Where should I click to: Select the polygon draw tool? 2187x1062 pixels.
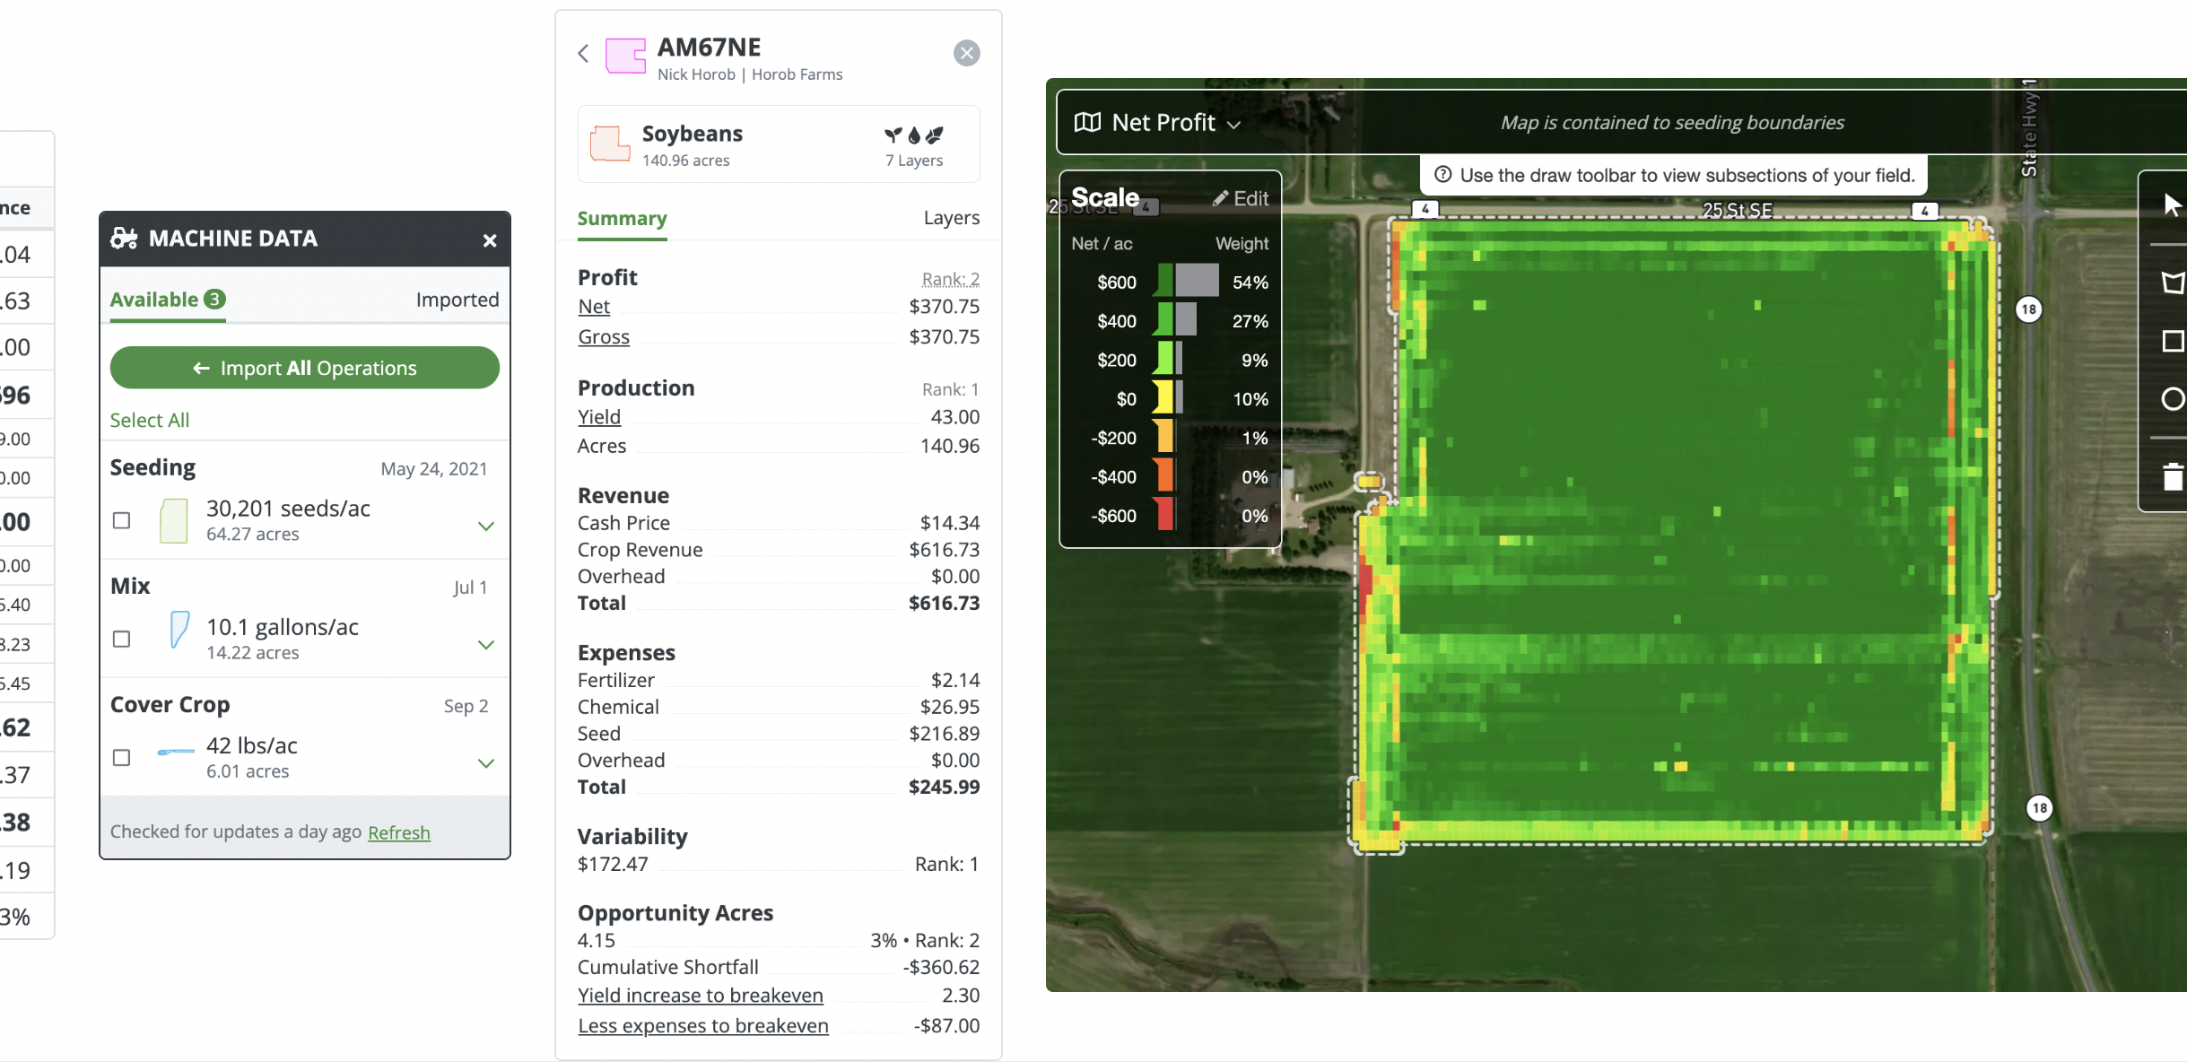tap(2172, 283)
